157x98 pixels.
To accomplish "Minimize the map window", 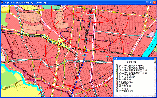I will (147, 2).
